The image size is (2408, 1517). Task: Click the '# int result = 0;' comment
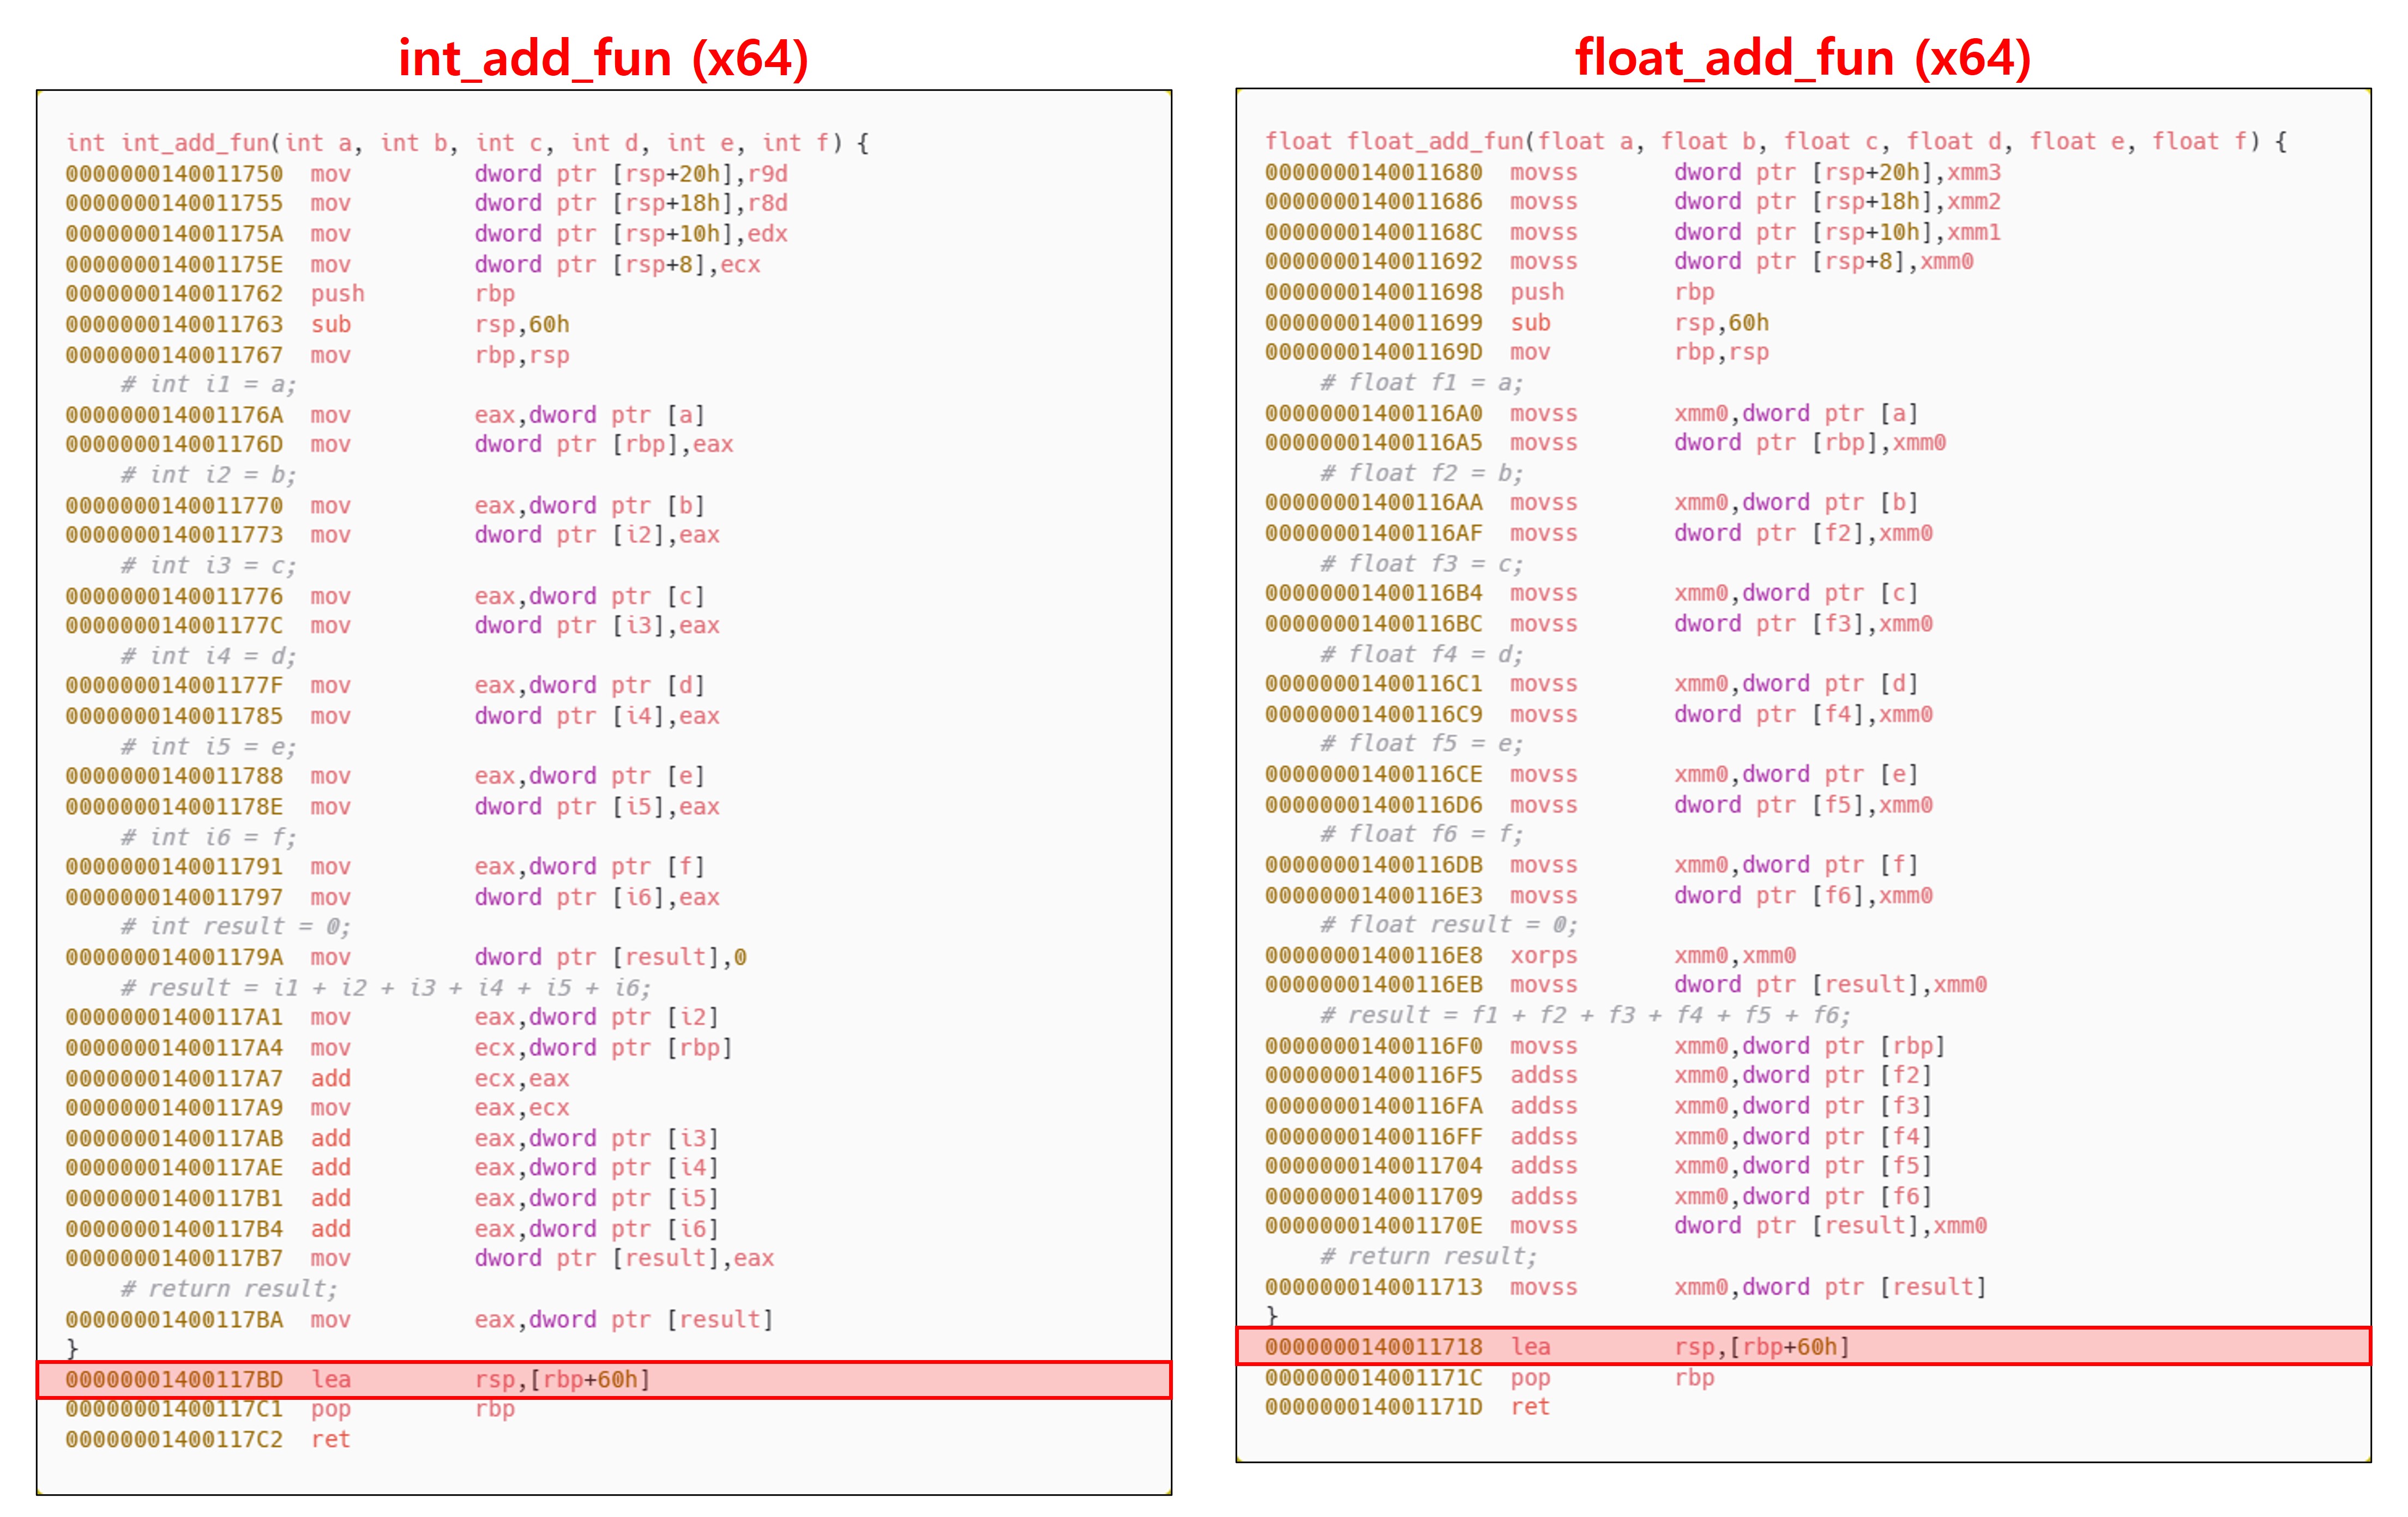tap(235, 926)
